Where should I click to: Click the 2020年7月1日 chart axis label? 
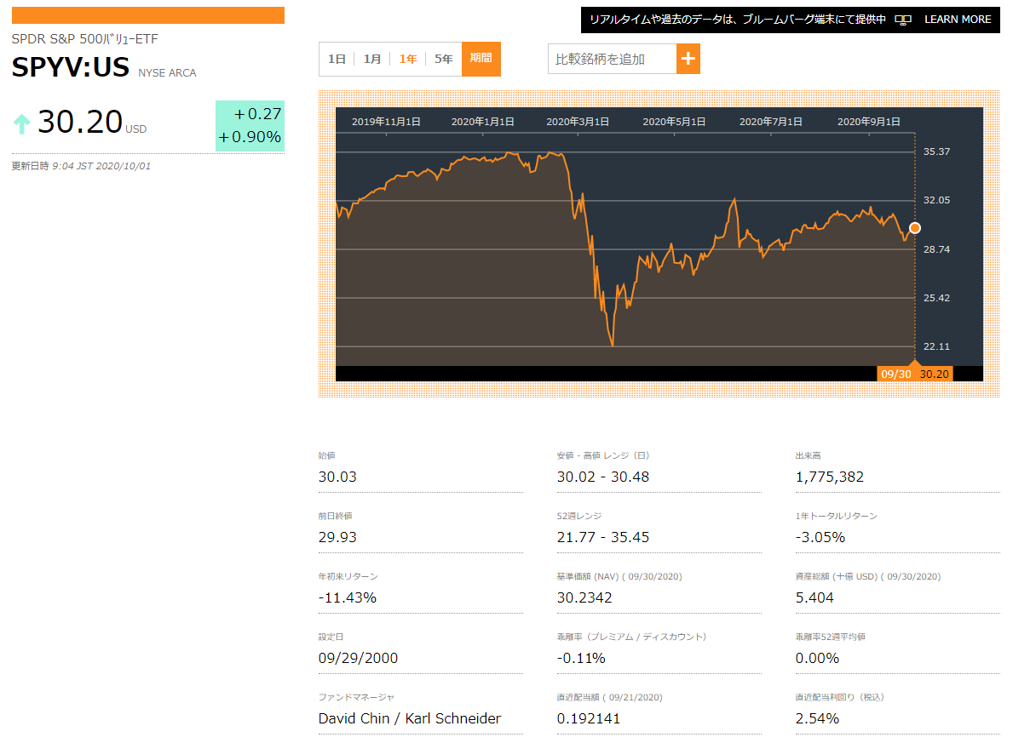[771, 122]
